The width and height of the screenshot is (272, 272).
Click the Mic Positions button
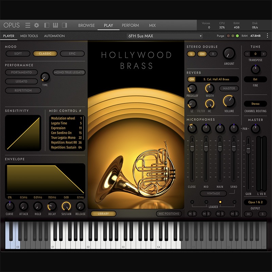(x=169, y=214)
